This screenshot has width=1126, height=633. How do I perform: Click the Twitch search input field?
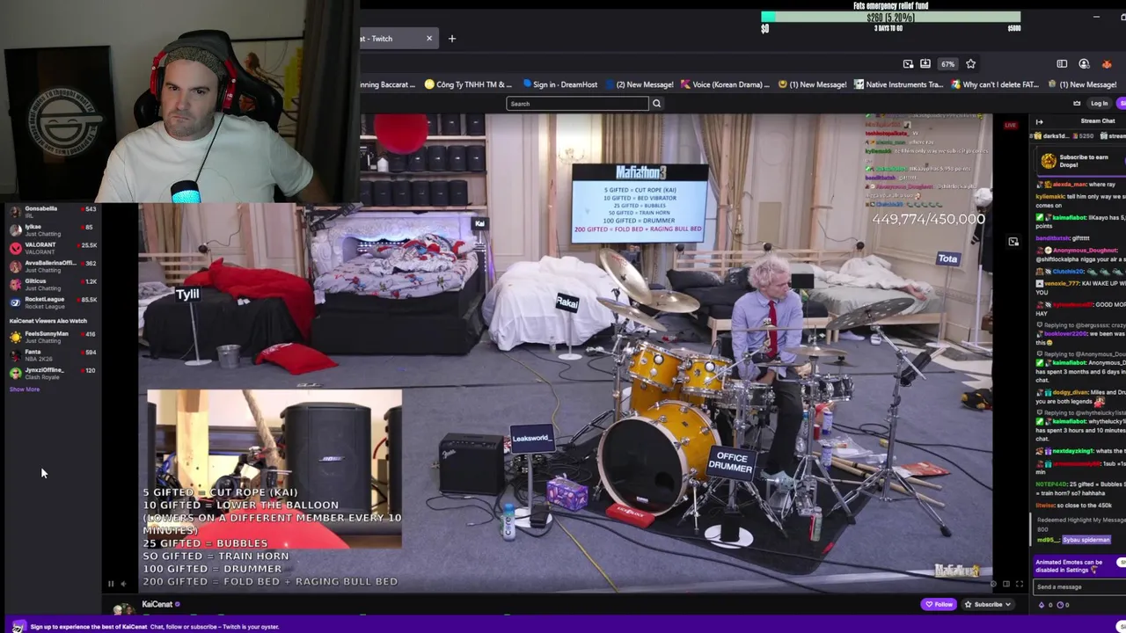pos(577,104)
